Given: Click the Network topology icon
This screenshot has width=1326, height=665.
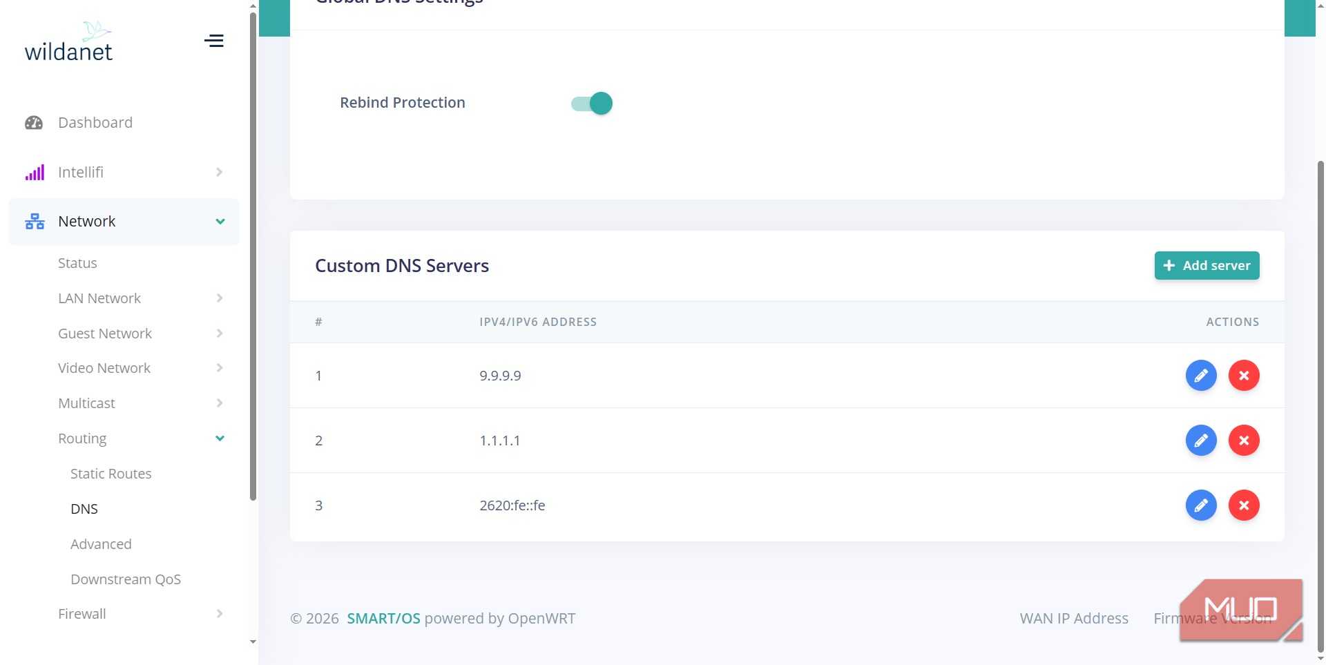Looking at the screenshot, I should 35,222.
